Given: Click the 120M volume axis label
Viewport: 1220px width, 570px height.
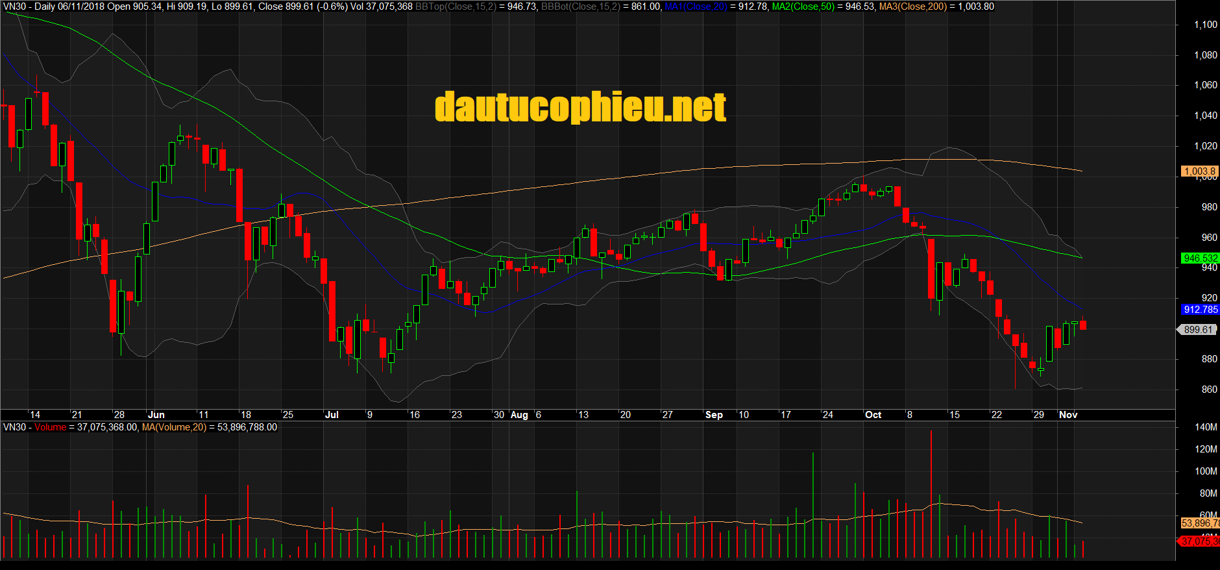Looking at the screenshot, I should pyautogui.click(x=1206, y=449).
